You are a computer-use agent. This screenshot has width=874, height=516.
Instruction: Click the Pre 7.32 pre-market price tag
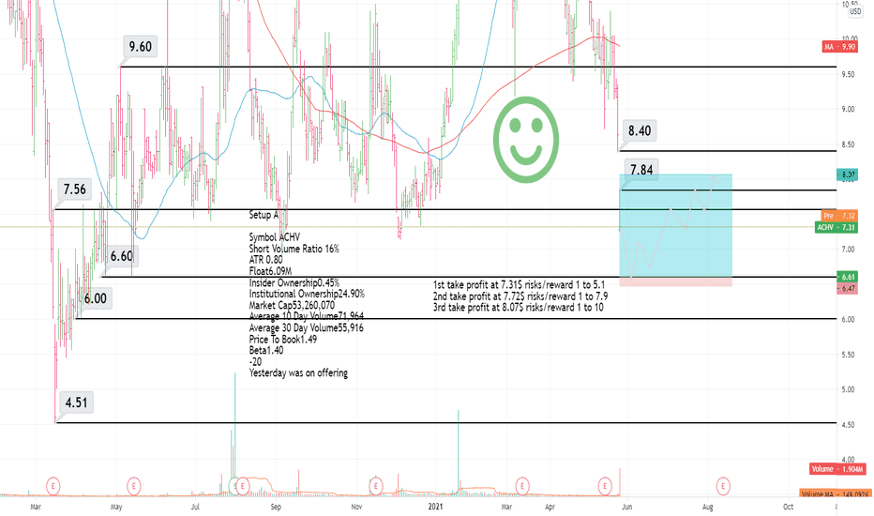(840, 216)
